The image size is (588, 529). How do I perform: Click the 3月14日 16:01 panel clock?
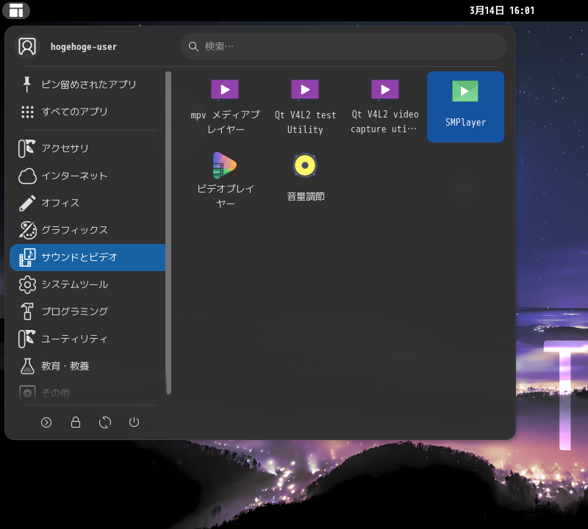pyautogui.click(x=502, y=10)
